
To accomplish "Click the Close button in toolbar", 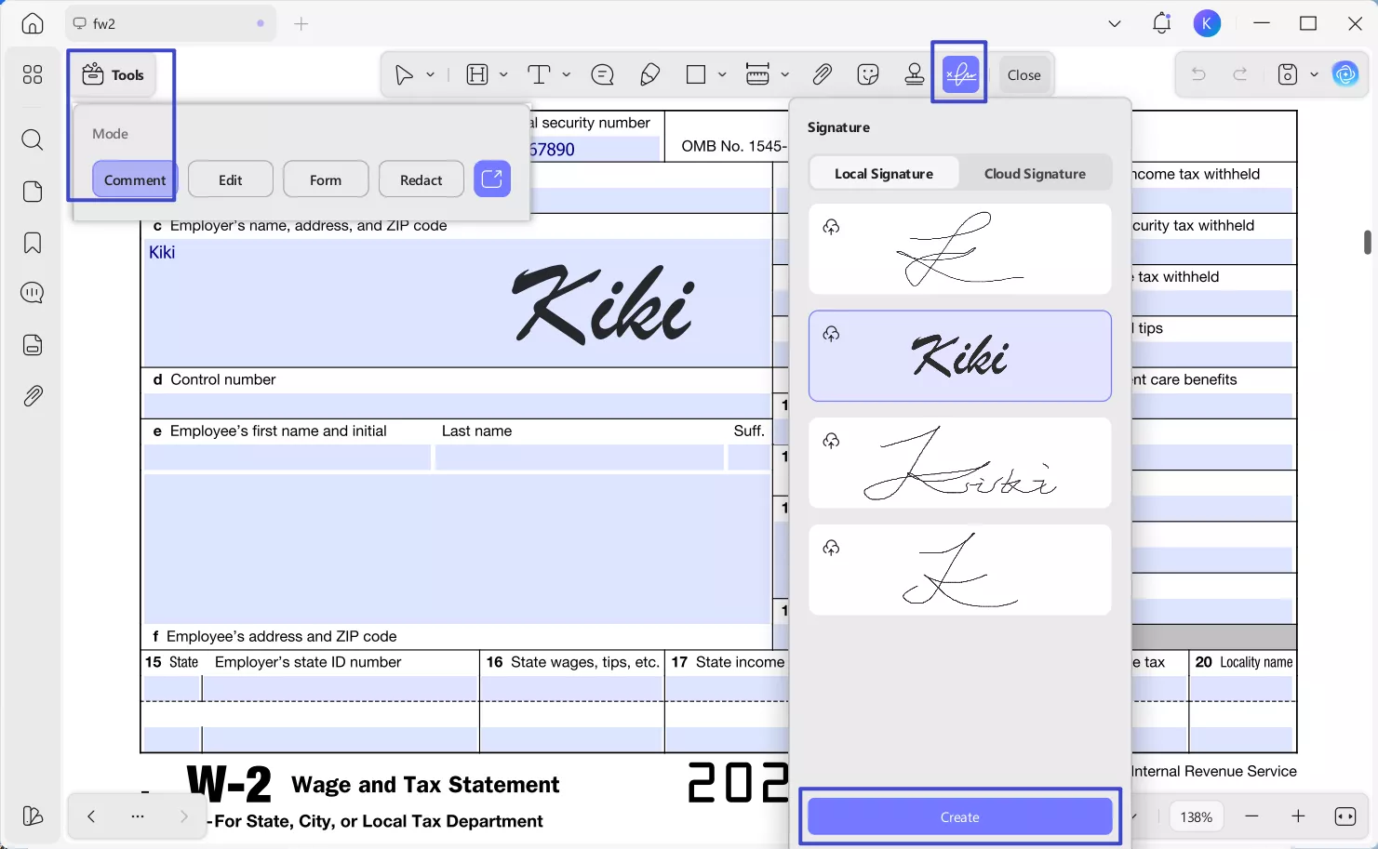I will [x=1023, y=75].
